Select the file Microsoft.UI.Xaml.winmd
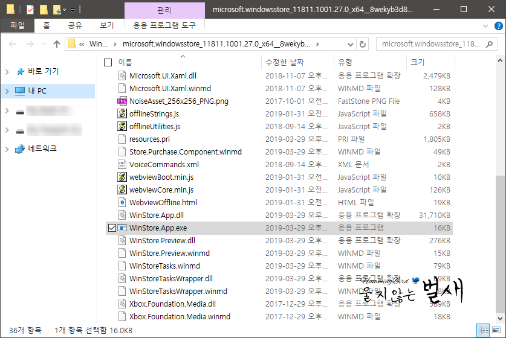This screenshot has height=338, width=506. 170,89
